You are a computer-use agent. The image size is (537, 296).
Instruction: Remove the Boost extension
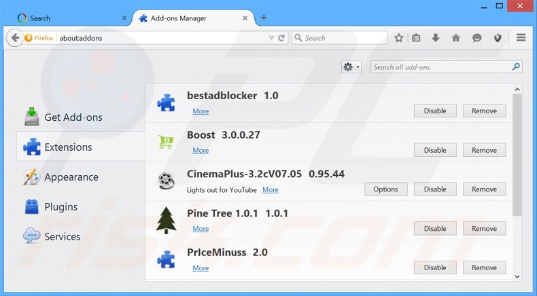(x=484, y=150)
